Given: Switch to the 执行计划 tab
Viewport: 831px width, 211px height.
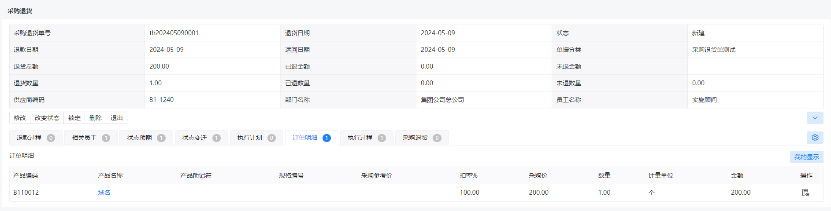Looking at the screenshot, I should point(256,138).
